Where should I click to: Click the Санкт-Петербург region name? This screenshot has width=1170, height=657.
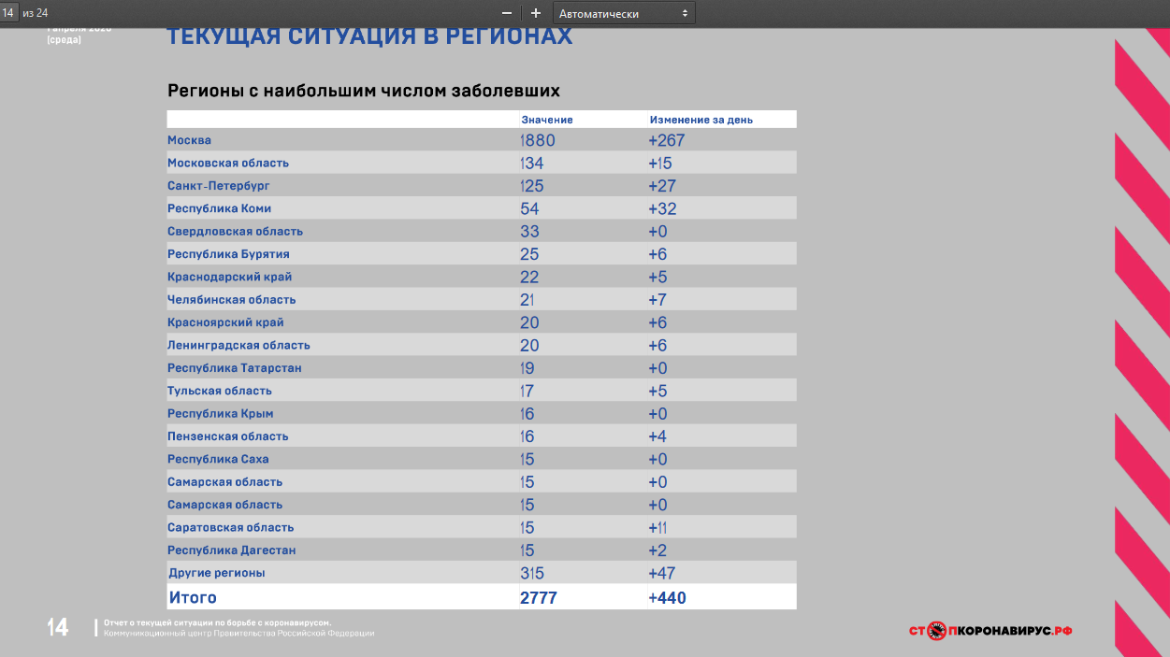click(219, 186)
